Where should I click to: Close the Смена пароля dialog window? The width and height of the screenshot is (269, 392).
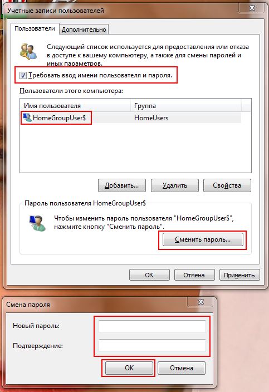pos(200,302)
